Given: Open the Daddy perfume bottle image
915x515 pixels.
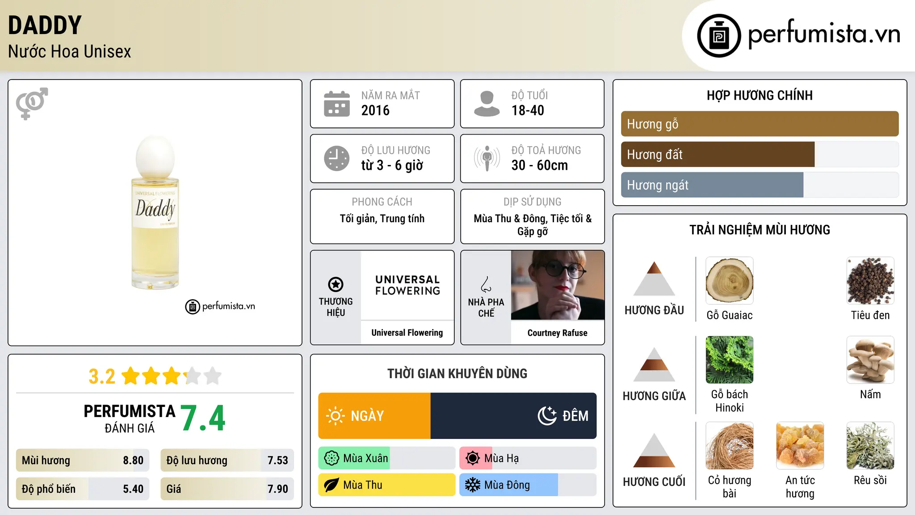Looking at the screenshot, I should 155,213.
